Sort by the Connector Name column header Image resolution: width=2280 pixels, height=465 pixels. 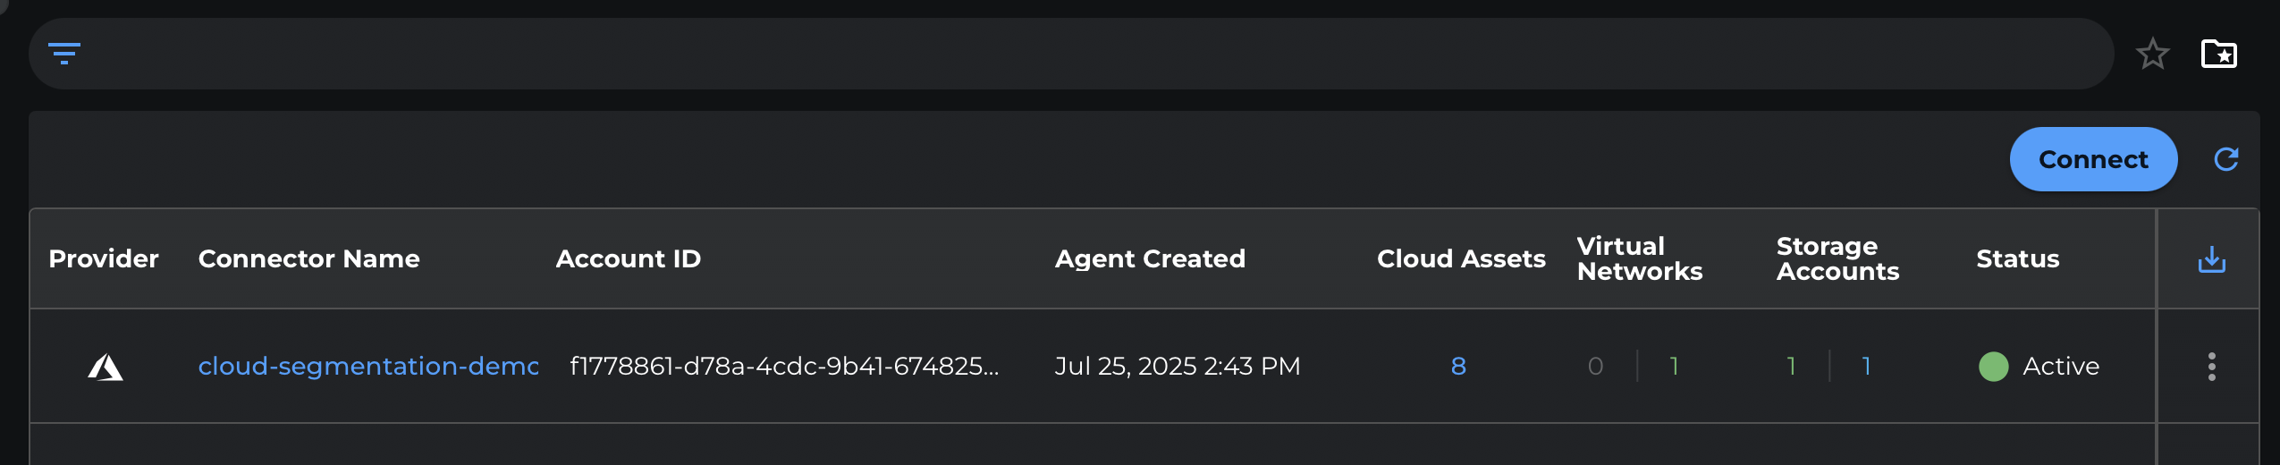click(x=309, y=259)
